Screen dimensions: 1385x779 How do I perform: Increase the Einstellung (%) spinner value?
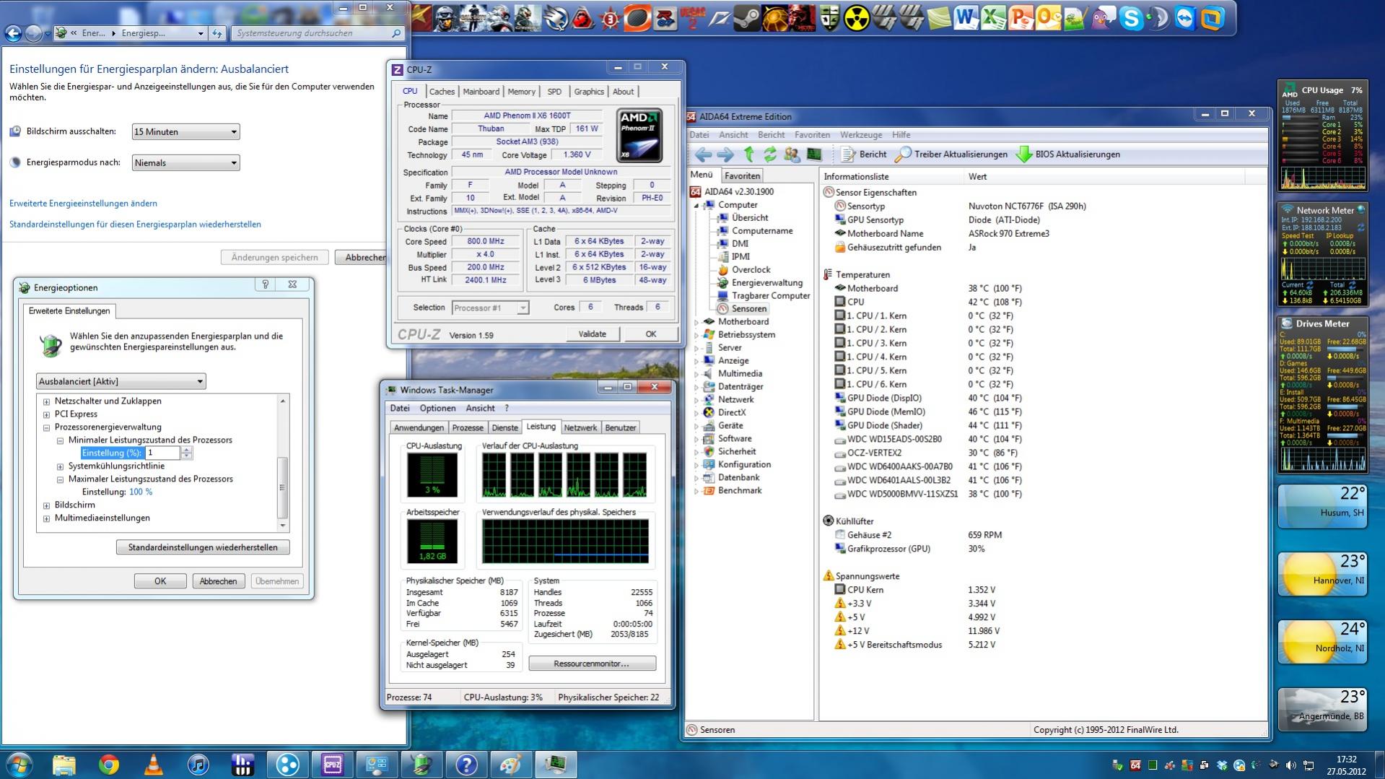click(187, 450)
